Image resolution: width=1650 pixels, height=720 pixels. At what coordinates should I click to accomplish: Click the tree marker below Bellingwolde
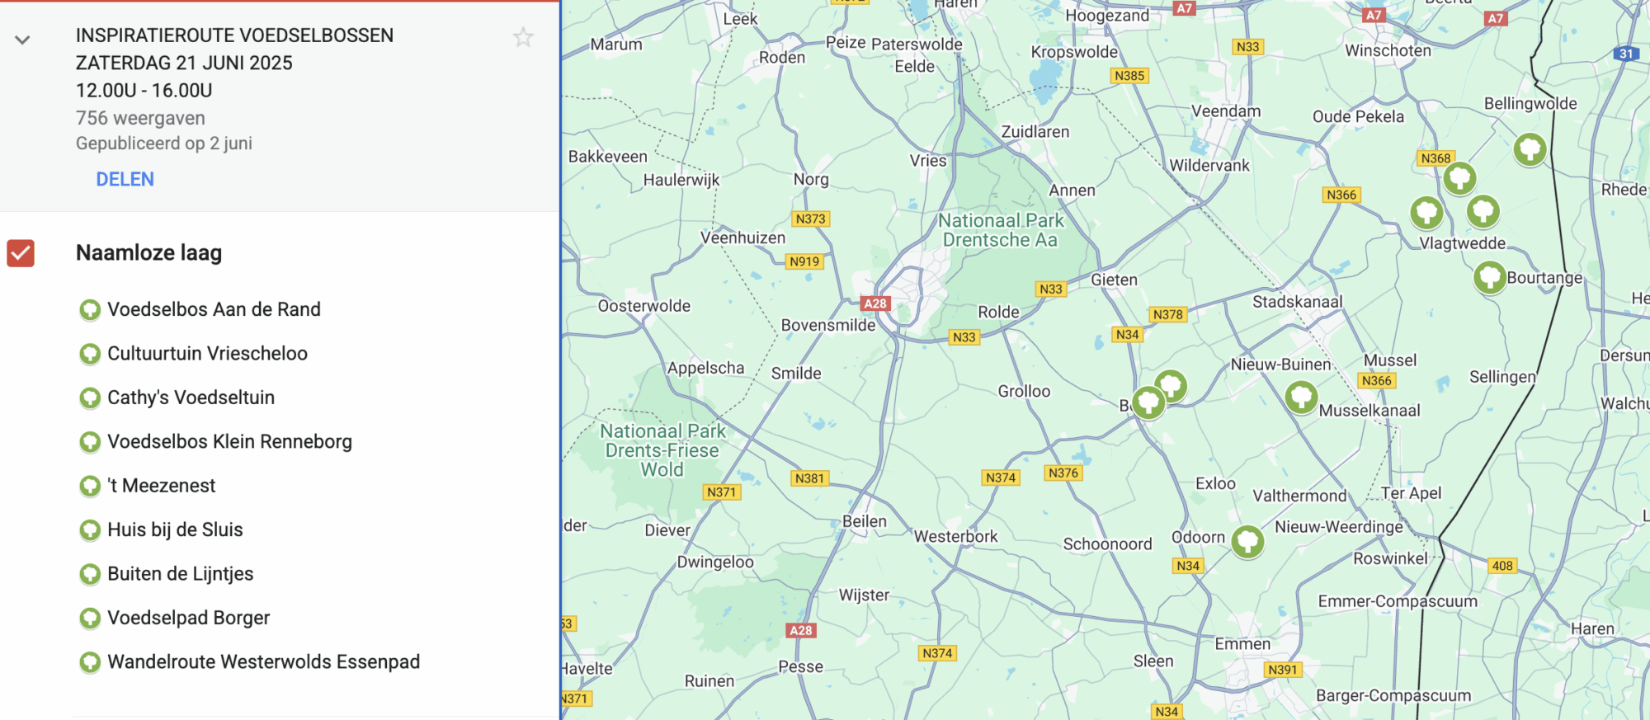[x=1530, y=149]
